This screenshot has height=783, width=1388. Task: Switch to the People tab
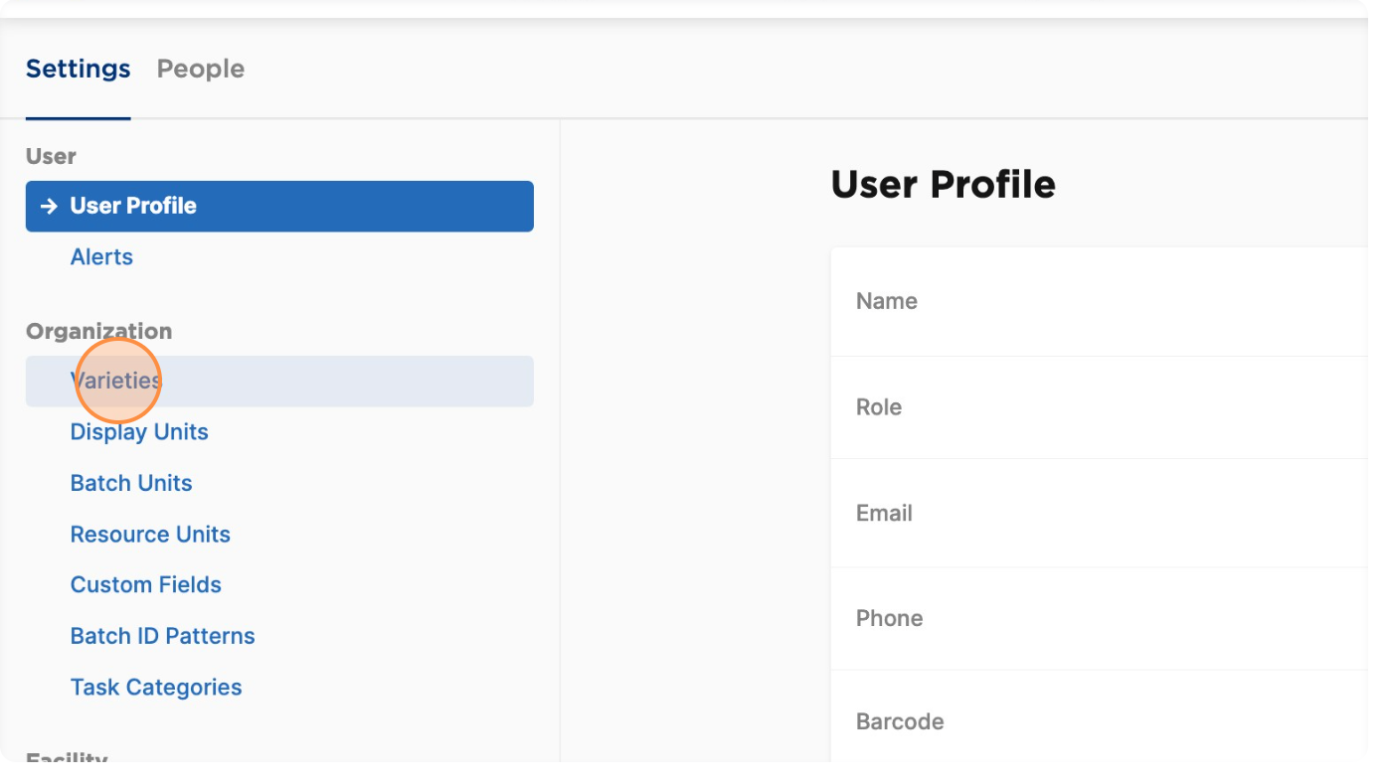[x=201, y=69]
